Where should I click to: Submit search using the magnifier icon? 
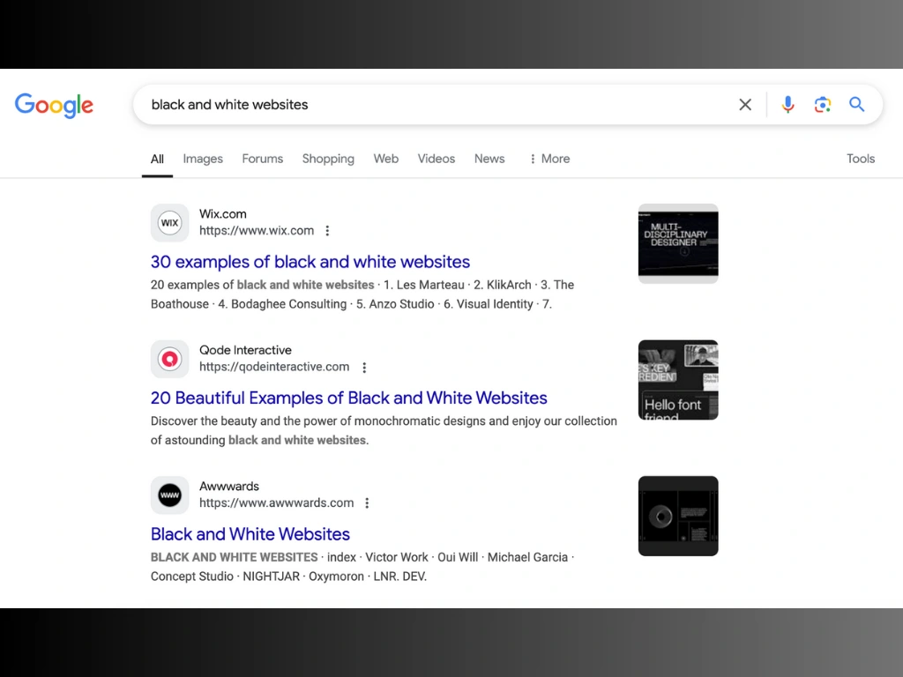coord(857,105)
